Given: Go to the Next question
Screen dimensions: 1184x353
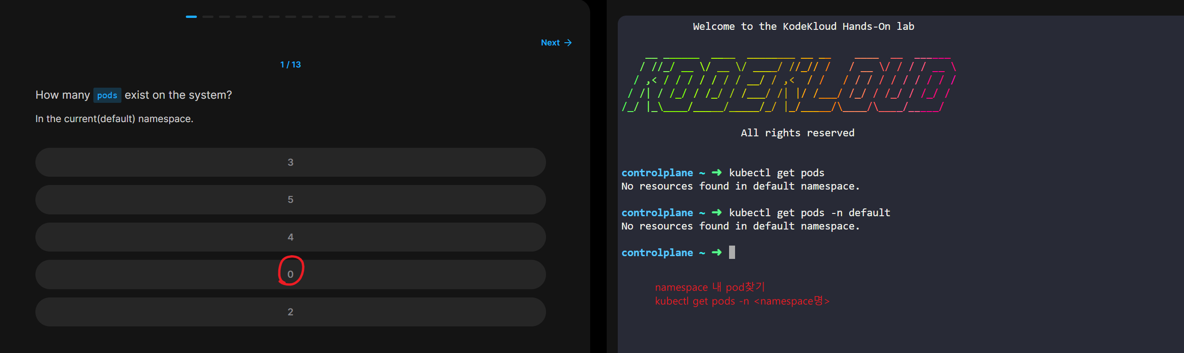Looking at the screenshot, I should pyautogui.click(x=556, y=43).
